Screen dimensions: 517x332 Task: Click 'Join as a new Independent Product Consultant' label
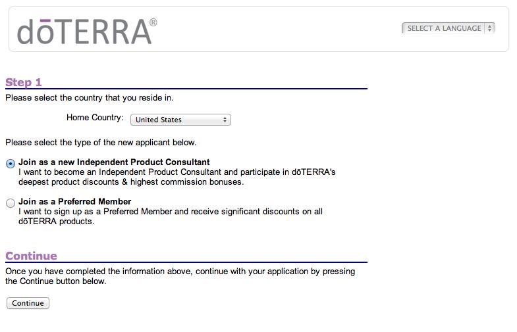114,162
